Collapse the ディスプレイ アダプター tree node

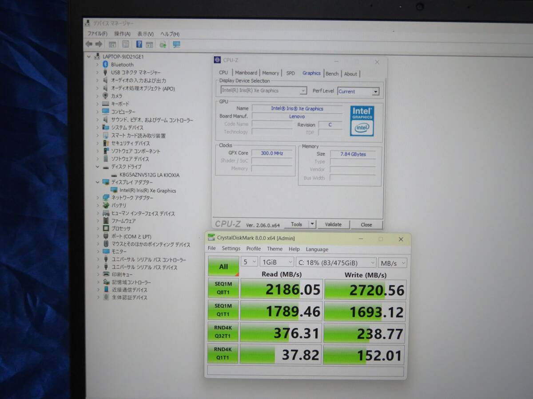(x=98, y=182)
